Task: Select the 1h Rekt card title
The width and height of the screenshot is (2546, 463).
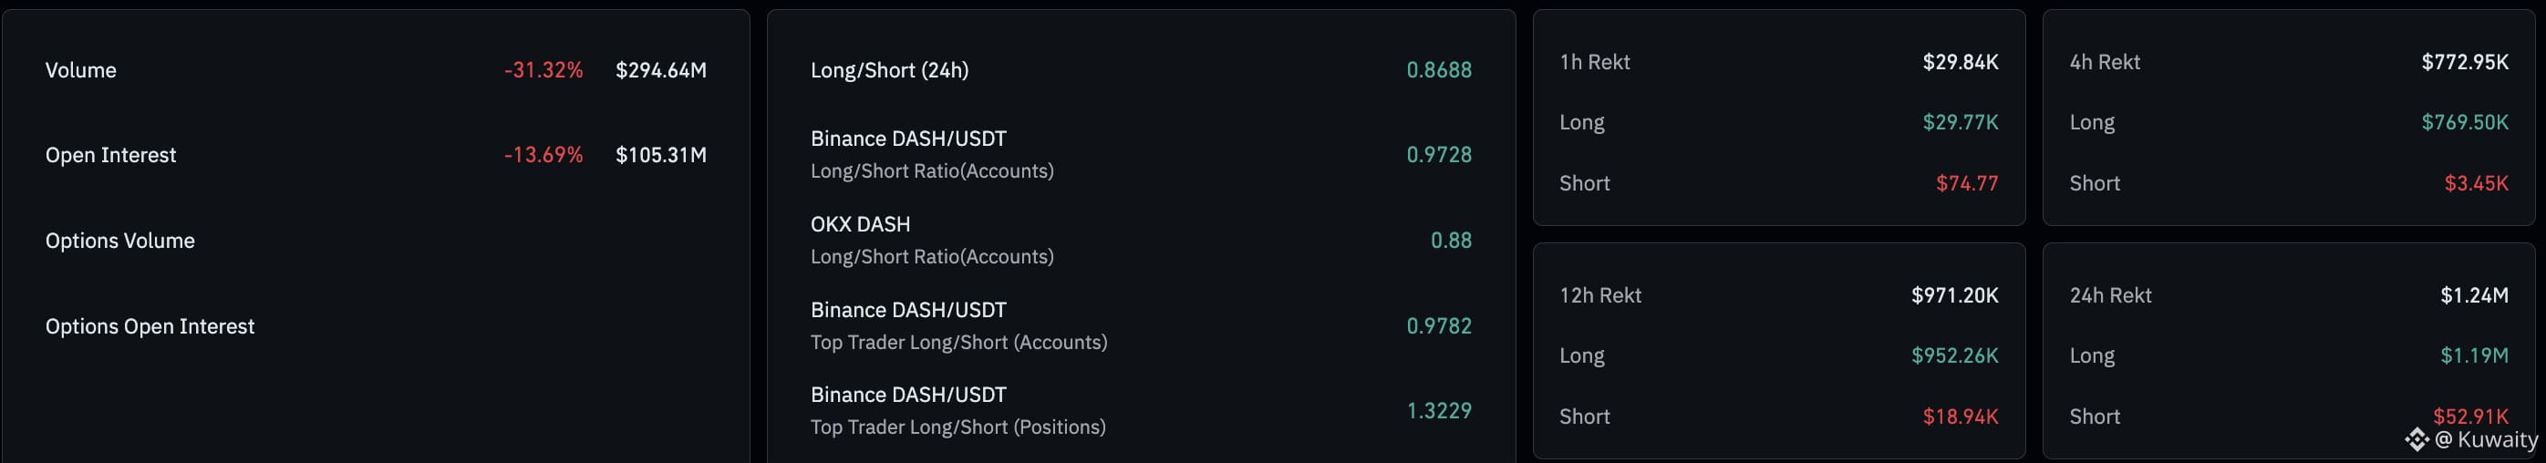Action: (1594, 62)
